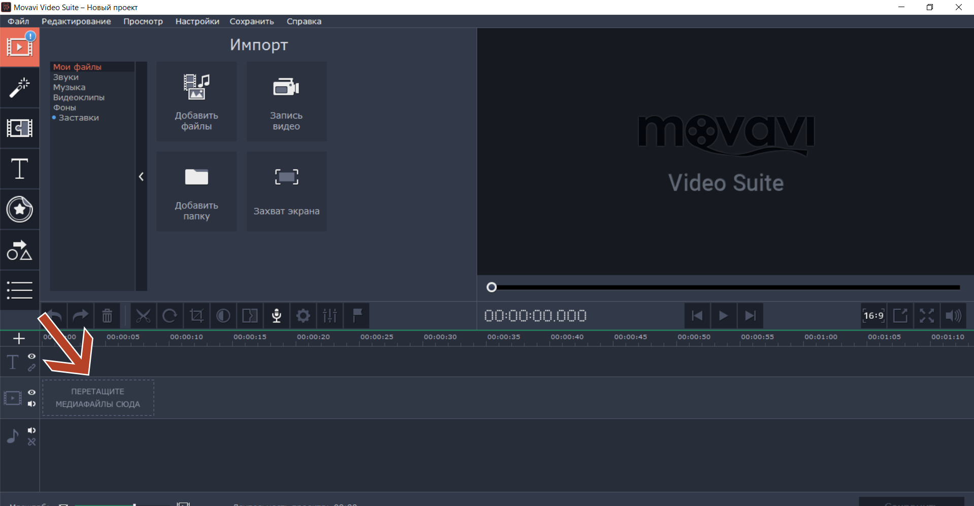Click the scissors split clip tool
The image size is (974, 506).
143,316
